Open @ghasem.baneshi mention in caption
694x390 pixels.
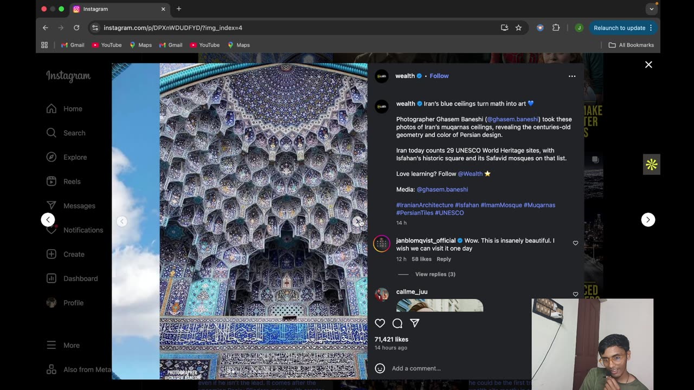(x=513, y=119)
